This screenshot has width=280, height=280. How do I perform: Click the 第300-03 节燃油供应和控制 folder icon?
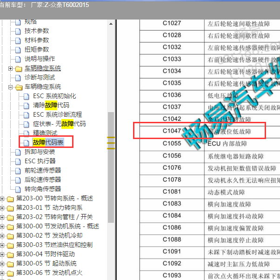[10, 245]
